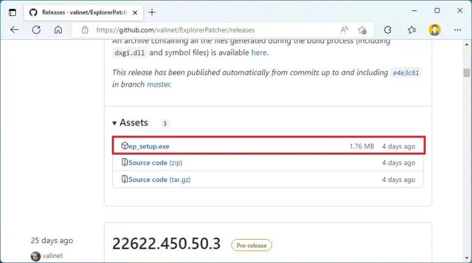Maximize the browser window
The width and height of the screenshot is (472, 263).
(x=437, y=10)
